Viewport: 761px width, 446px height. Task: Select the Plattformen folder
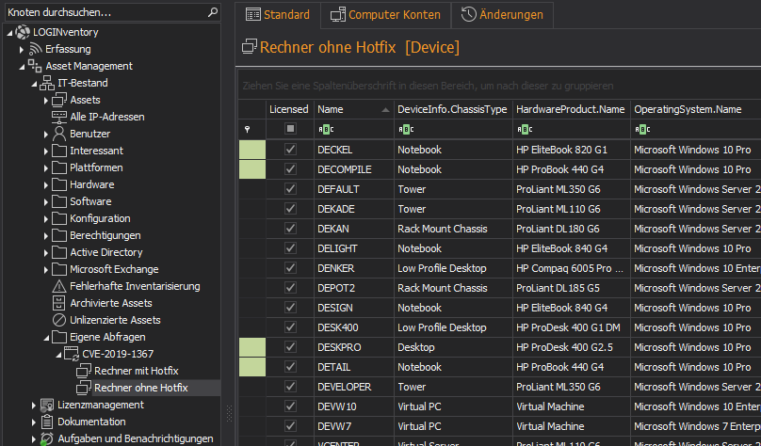point(96,167)
